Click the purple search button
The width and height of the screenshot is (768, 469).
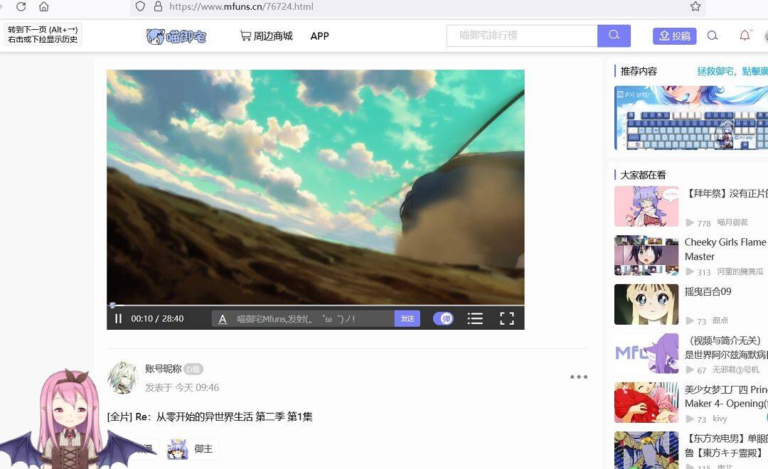pos(614,36)
